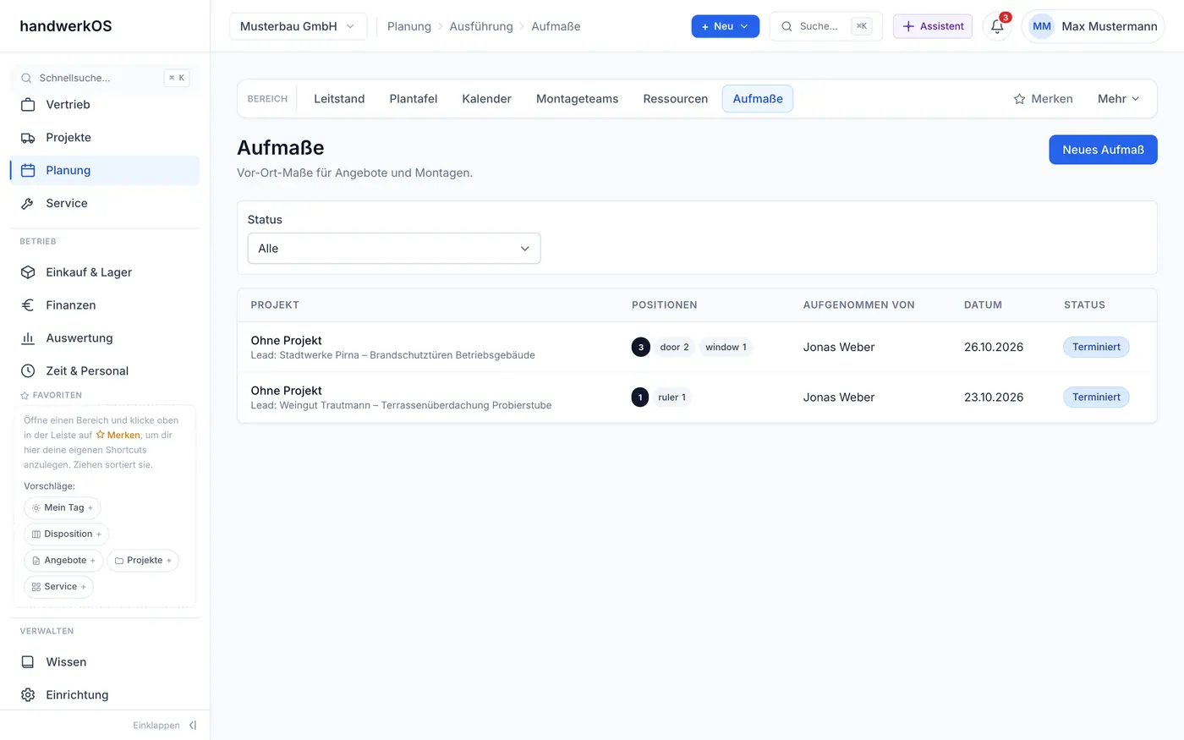Image resolution: width=1184 pixels, height=740 pixels.
Task: Click the Projekte truck icon
Action: [x=28, y=138]
